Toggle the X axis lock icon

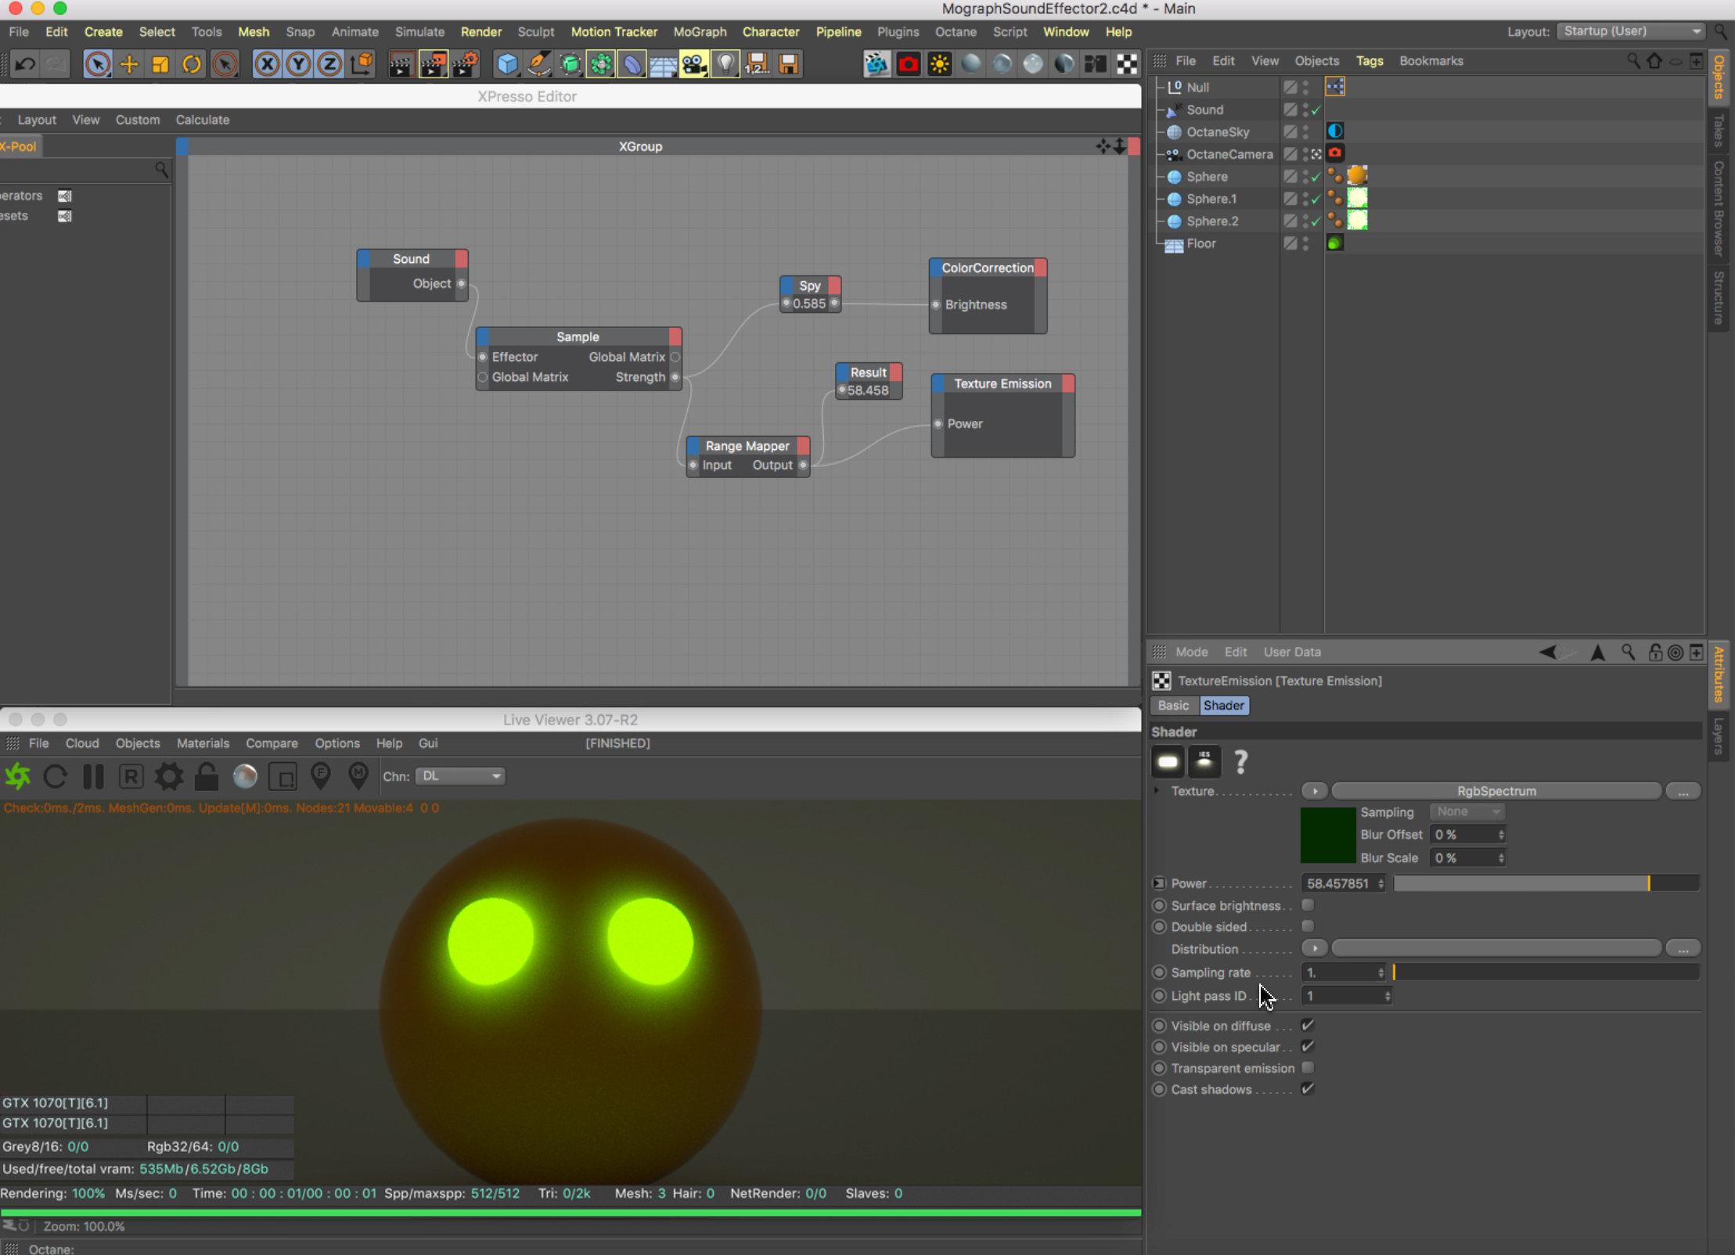click(267, 64)
